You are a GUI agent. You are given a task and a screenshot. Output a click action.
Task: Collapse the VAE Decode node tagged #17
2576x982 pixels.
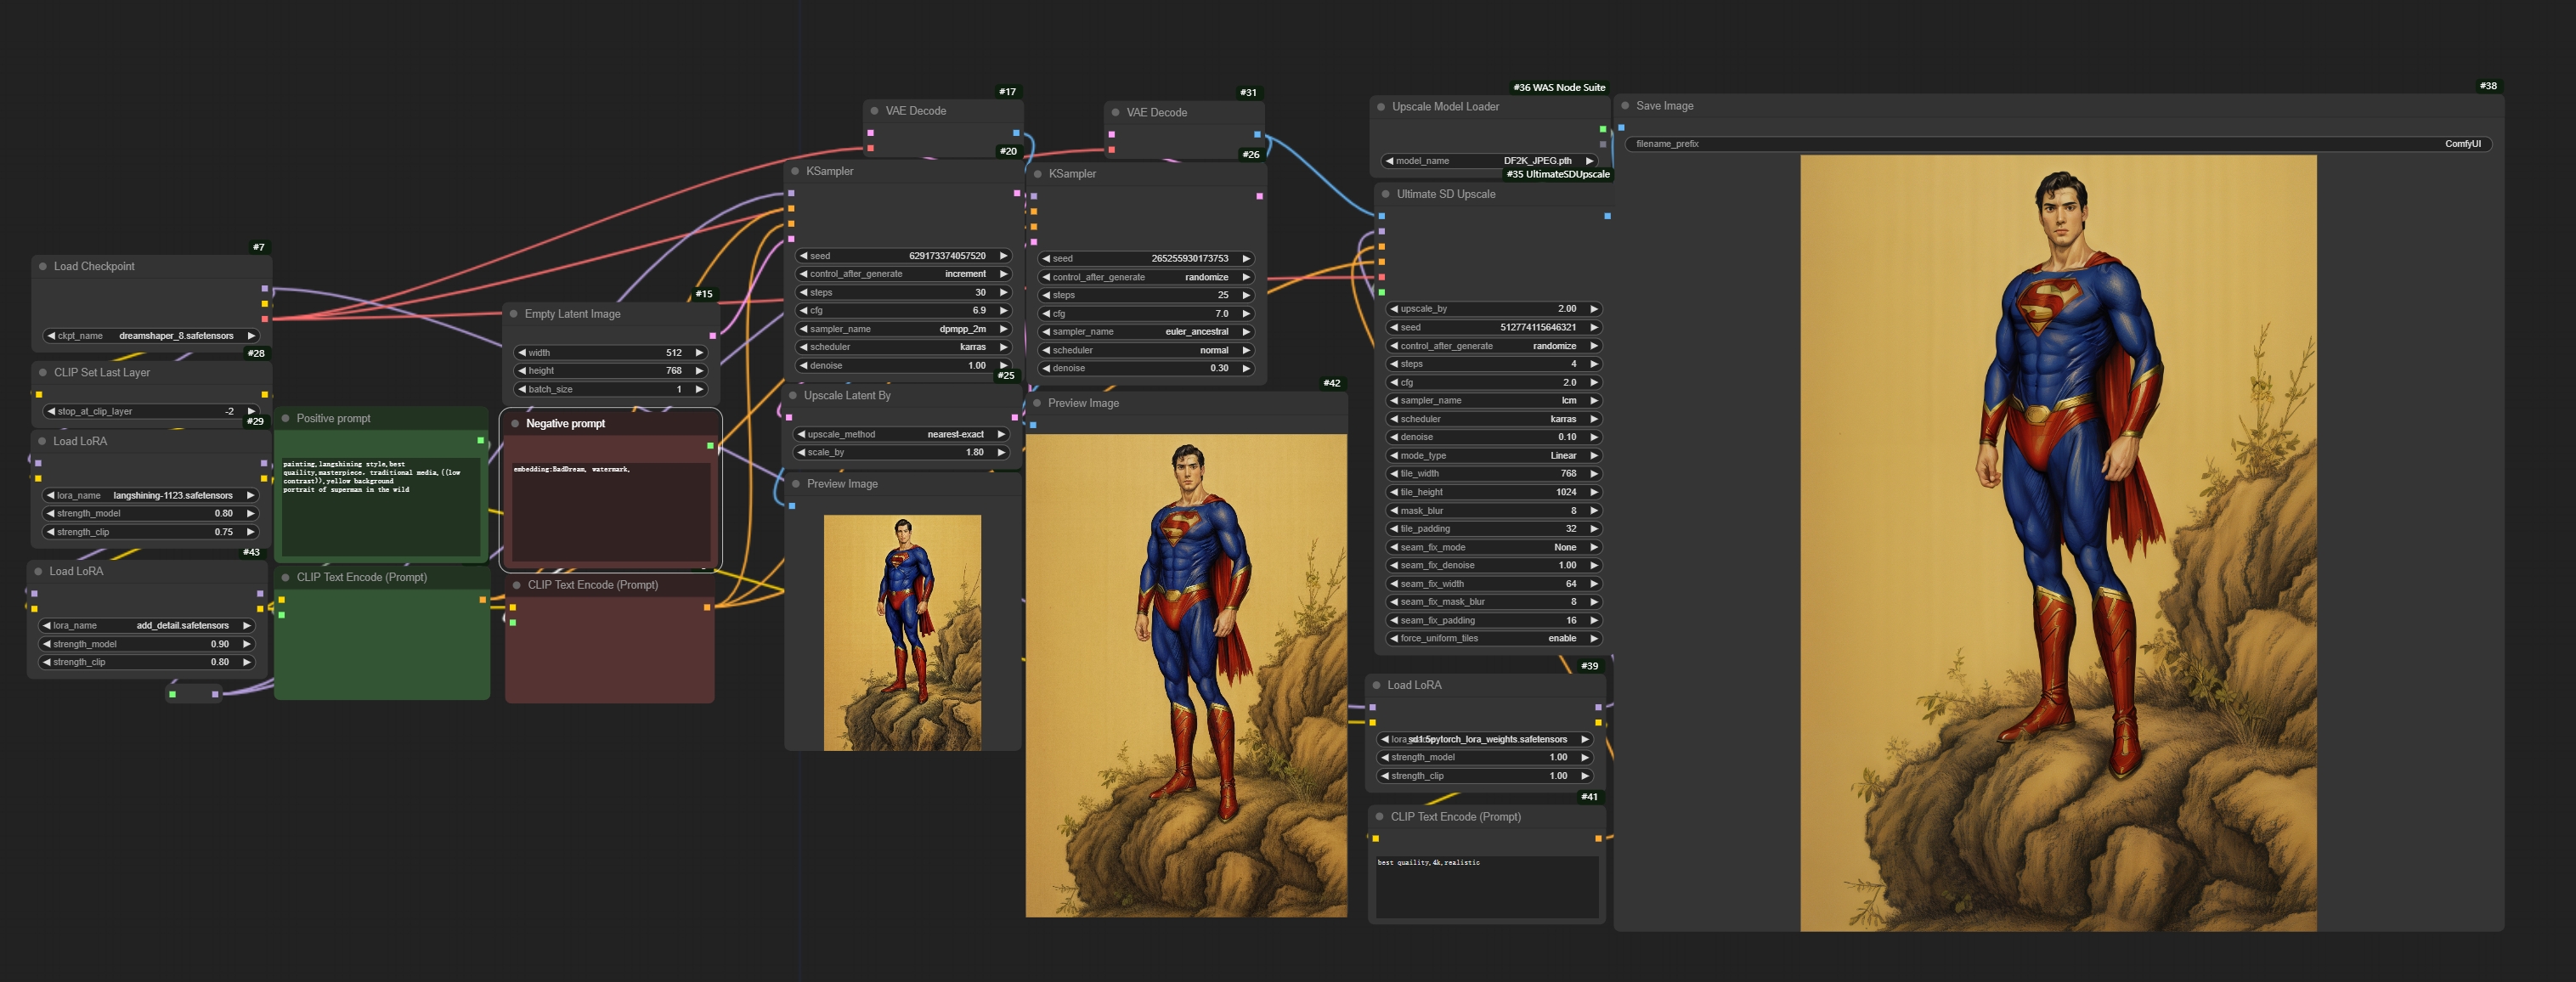pos(875,111)
